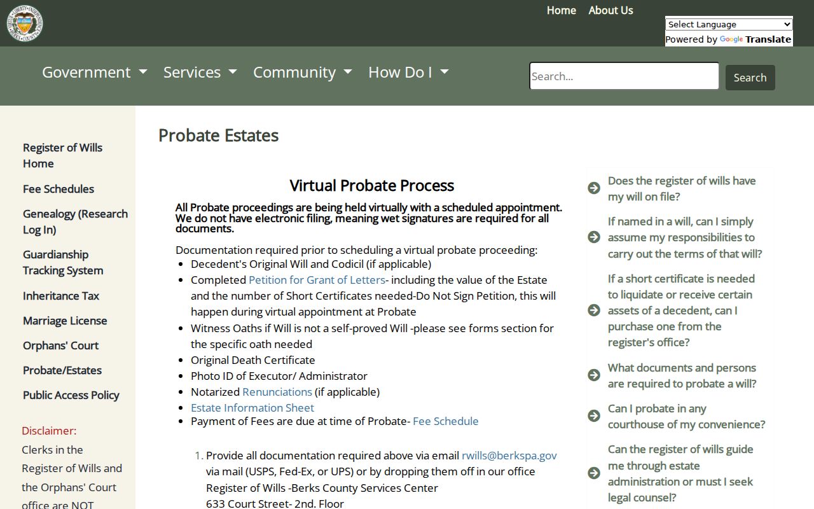Open the Renunciations link
Image resolution: width=814 pixels, height=509 pixels.
pyautogui.click(x=277, y=392)
